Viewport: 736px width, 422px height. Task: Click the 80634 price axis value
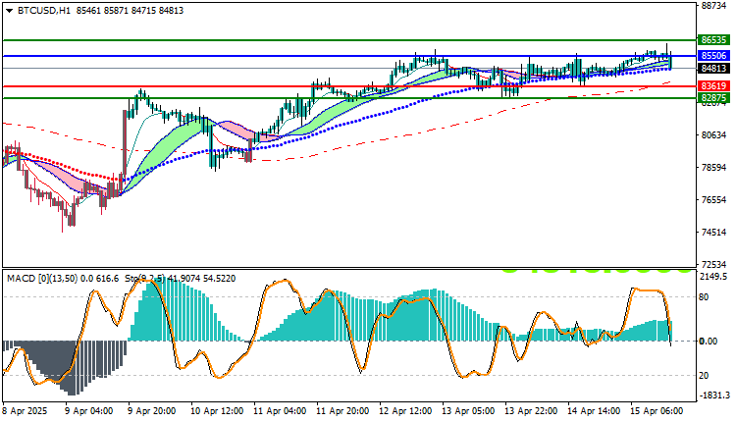(x=713, y=135)
